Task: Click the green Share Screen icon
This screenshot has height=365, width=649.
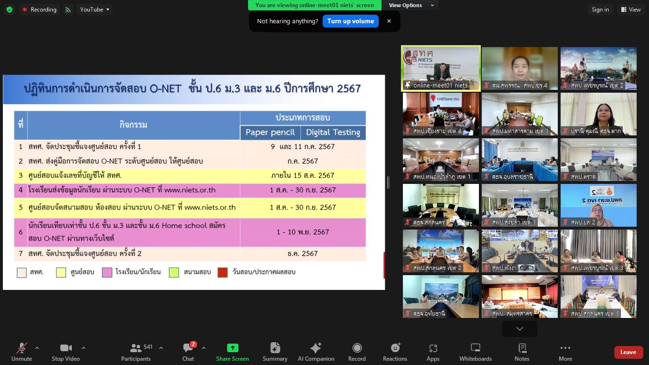Action: [232, 348]
